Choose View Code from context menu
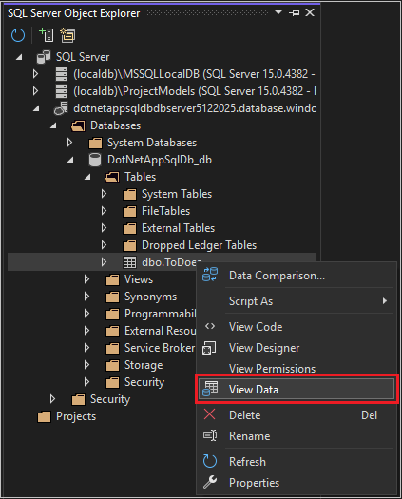The image size is (402, 499). coord(297,327)
